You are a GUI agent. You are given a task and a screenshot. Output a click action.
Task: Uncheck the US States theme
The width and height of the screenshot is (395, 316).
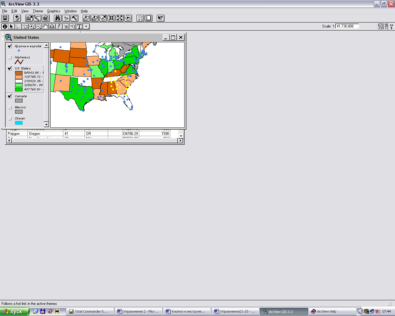[x=10, y=69]
